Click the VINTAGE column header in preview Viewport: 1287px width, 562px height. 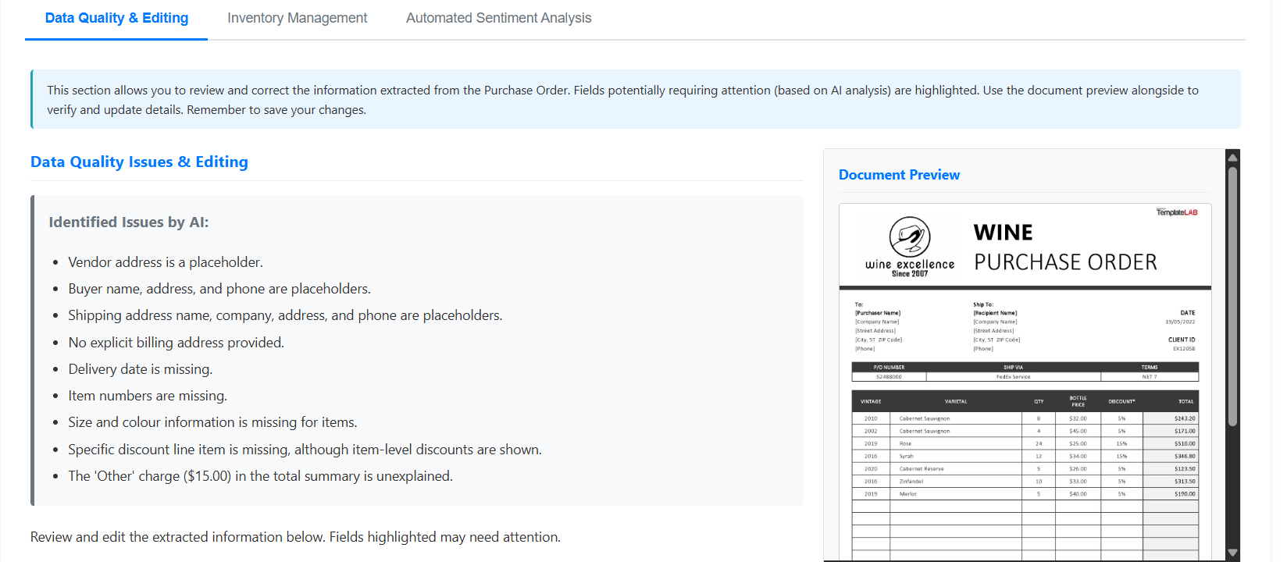871,401
